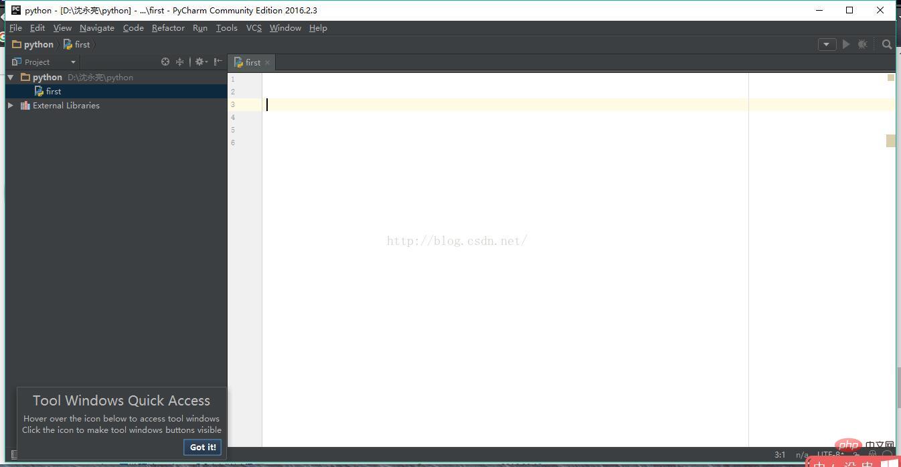Select External Libraries in project tree
This screenshot has height=467, width=901.
point(116,105)
